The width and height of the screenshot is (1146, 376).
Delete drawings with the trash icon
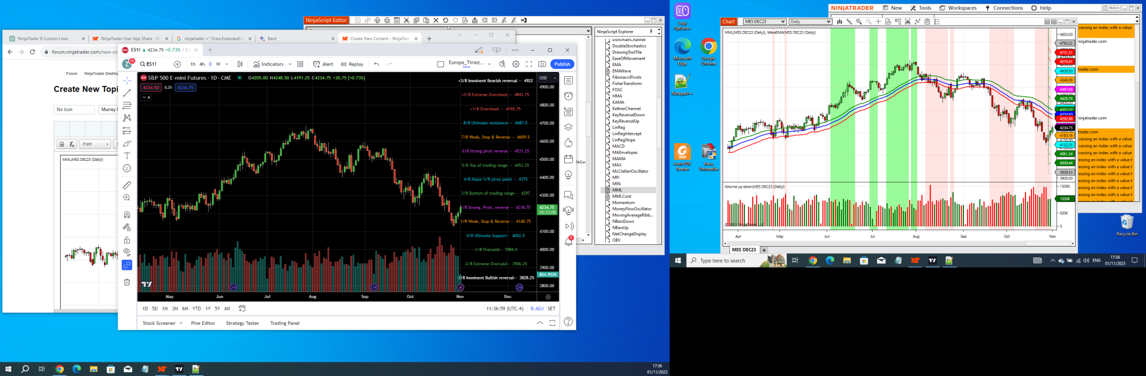(127, 282)
